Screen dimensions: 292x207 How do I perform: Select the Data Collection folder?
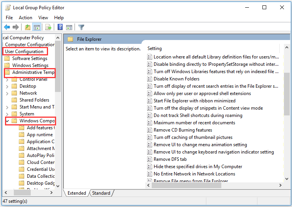click(41, 176)
